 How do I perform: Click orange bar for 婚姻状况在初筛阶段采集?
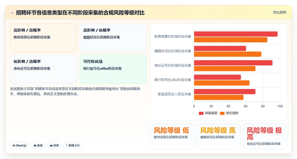(x=228, y=54)
